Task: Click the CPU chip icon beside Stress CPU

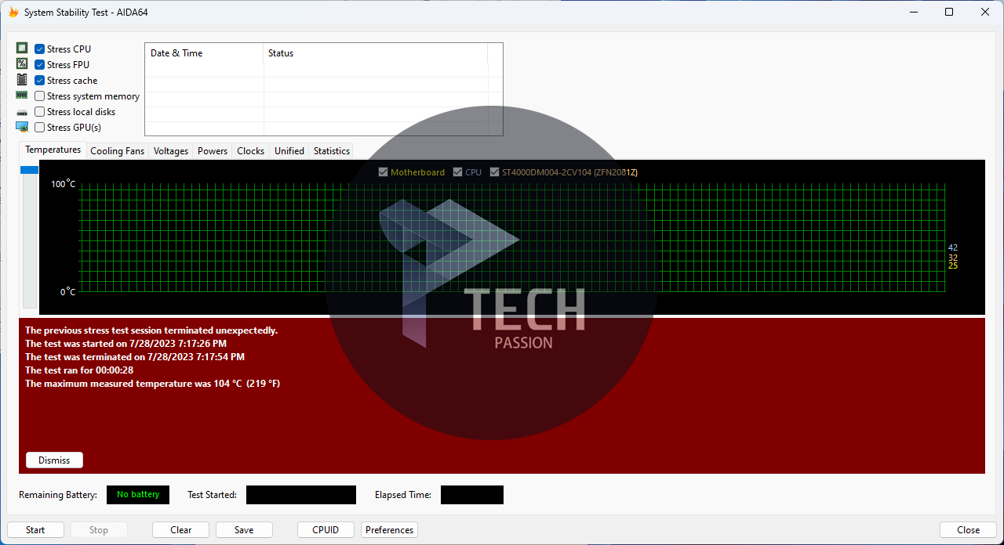Action: point(22,49)
